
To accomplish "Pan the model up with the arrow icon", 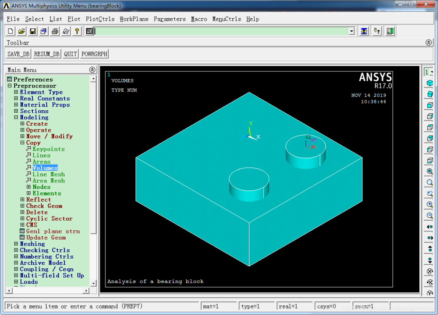I will (429, 249).
